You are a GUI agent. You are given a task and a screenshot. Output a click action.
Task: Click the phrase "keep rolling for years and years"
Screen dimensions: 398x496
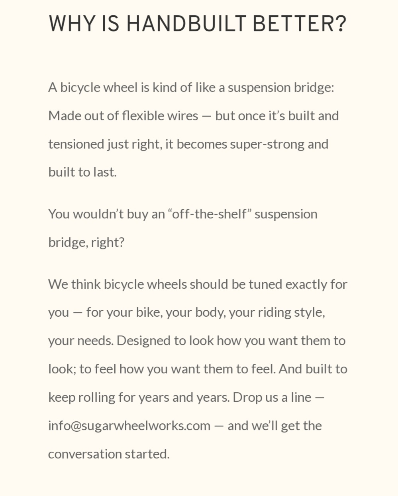pyautogui.click(x=137, y=397)
